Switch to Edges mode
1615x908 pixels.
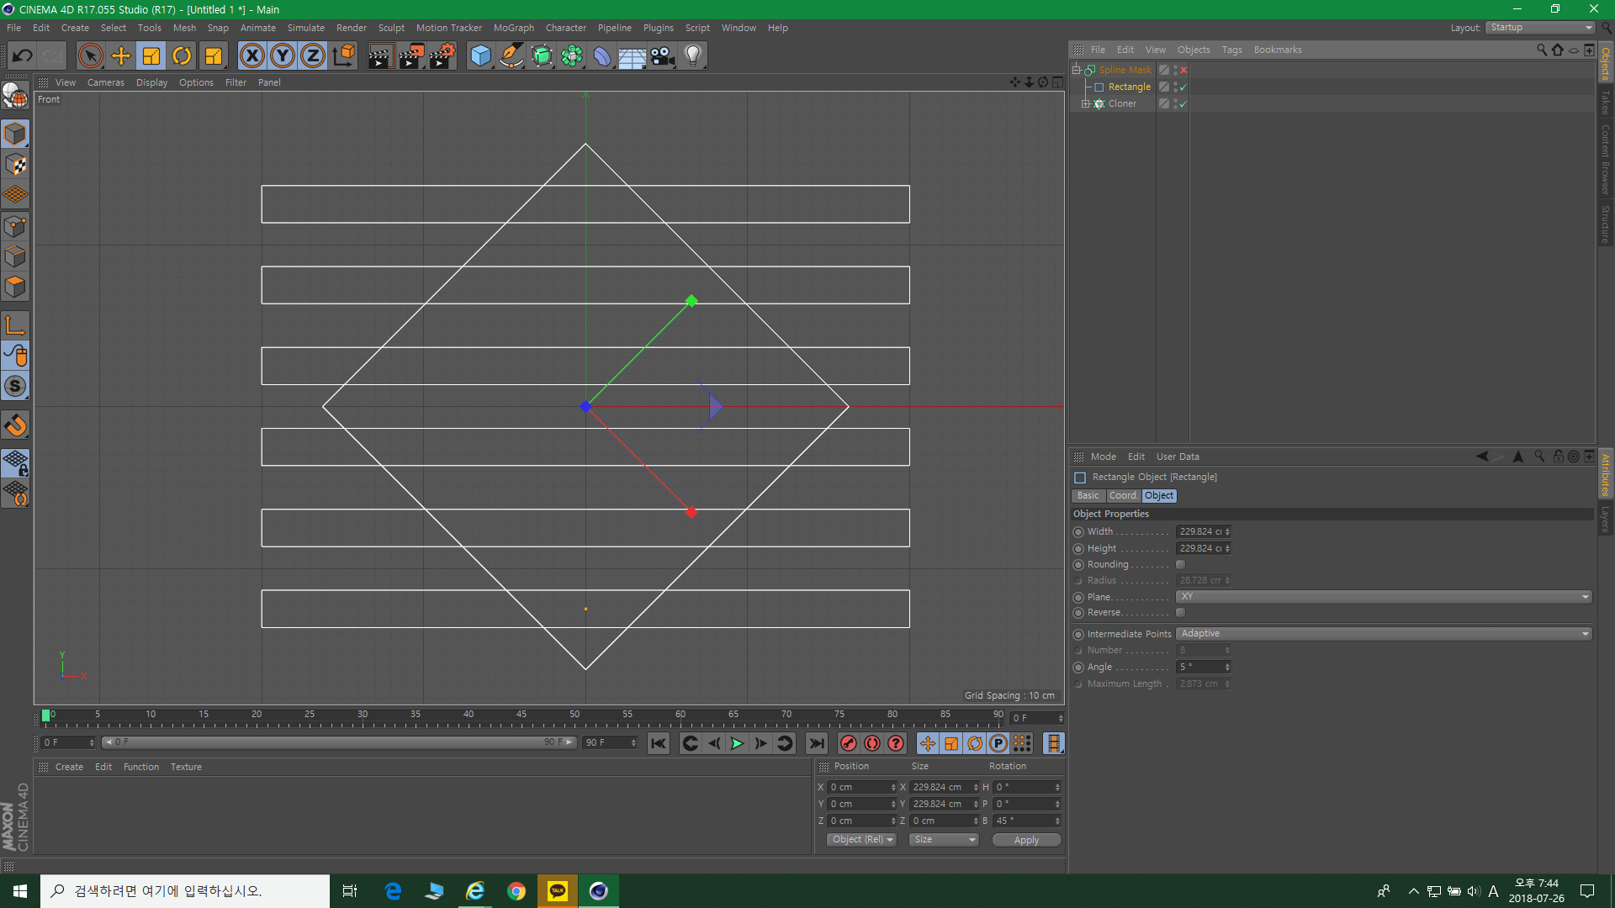pyautogui.click(x=15, y=256)
